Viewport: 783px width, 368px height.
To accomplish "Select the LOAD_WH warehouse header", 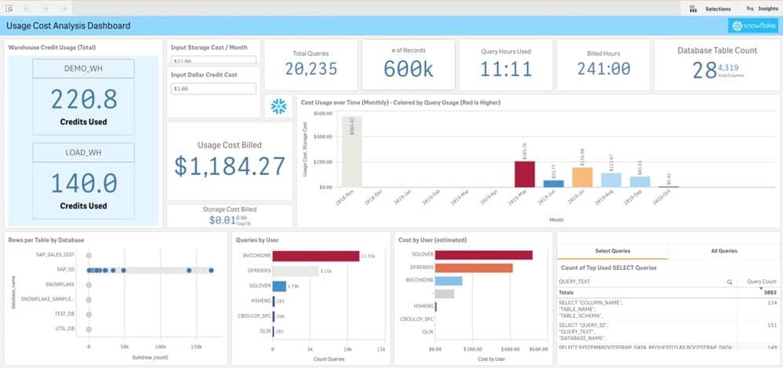I will pos(83,152).
